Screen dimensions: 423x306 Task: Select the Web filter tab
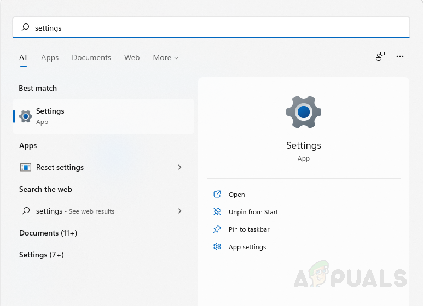132,57
